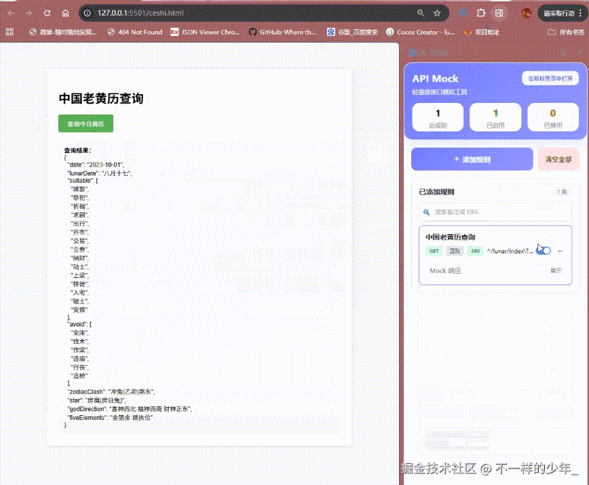The width and height of the screenshot is (589, 485).
Task: Click the browser profile avatar
Action: pyautogui.click(x=526, y=12)
